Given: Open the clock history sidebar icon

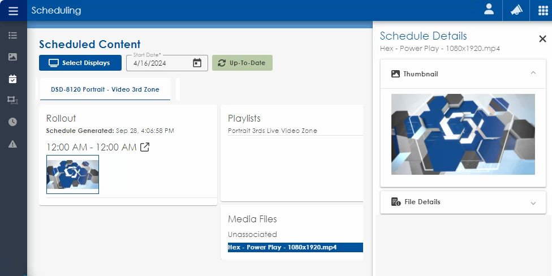Looking at the screenshot, I should [x=12, y=122].
